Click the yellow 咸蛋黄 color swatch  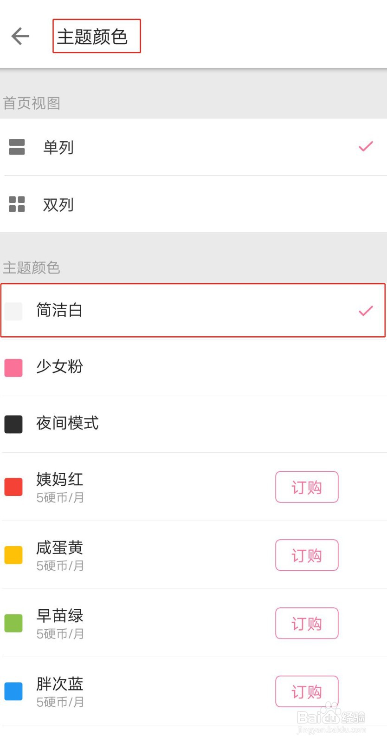[13, 555]
